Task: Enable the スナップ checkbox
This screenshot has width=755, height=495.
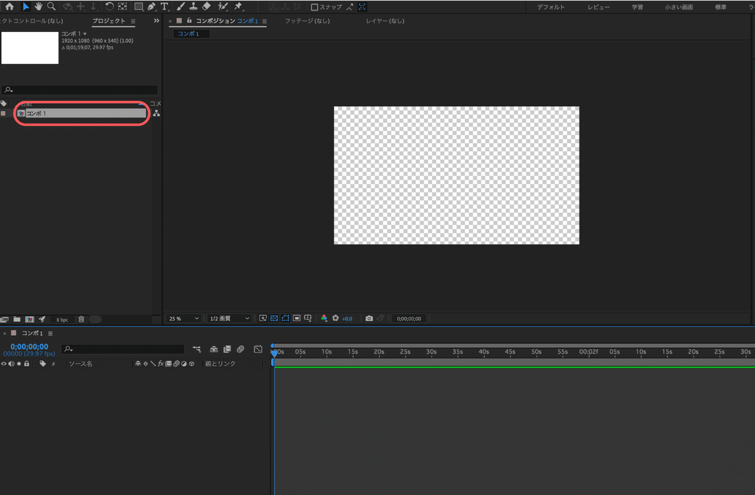Action: [x=315, y=7]
